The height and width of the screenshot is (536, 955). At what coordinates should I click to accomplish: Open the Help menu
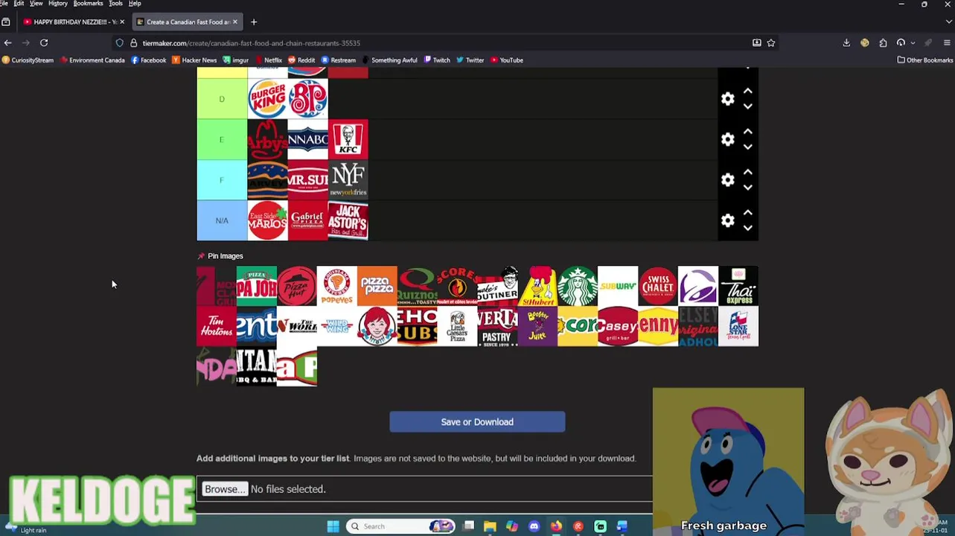(x=135, y=4)
